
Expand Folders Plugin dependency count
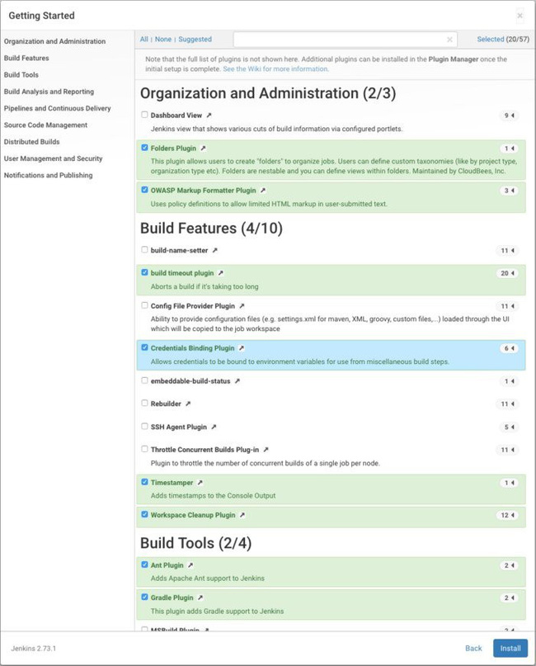coord(509,149)
